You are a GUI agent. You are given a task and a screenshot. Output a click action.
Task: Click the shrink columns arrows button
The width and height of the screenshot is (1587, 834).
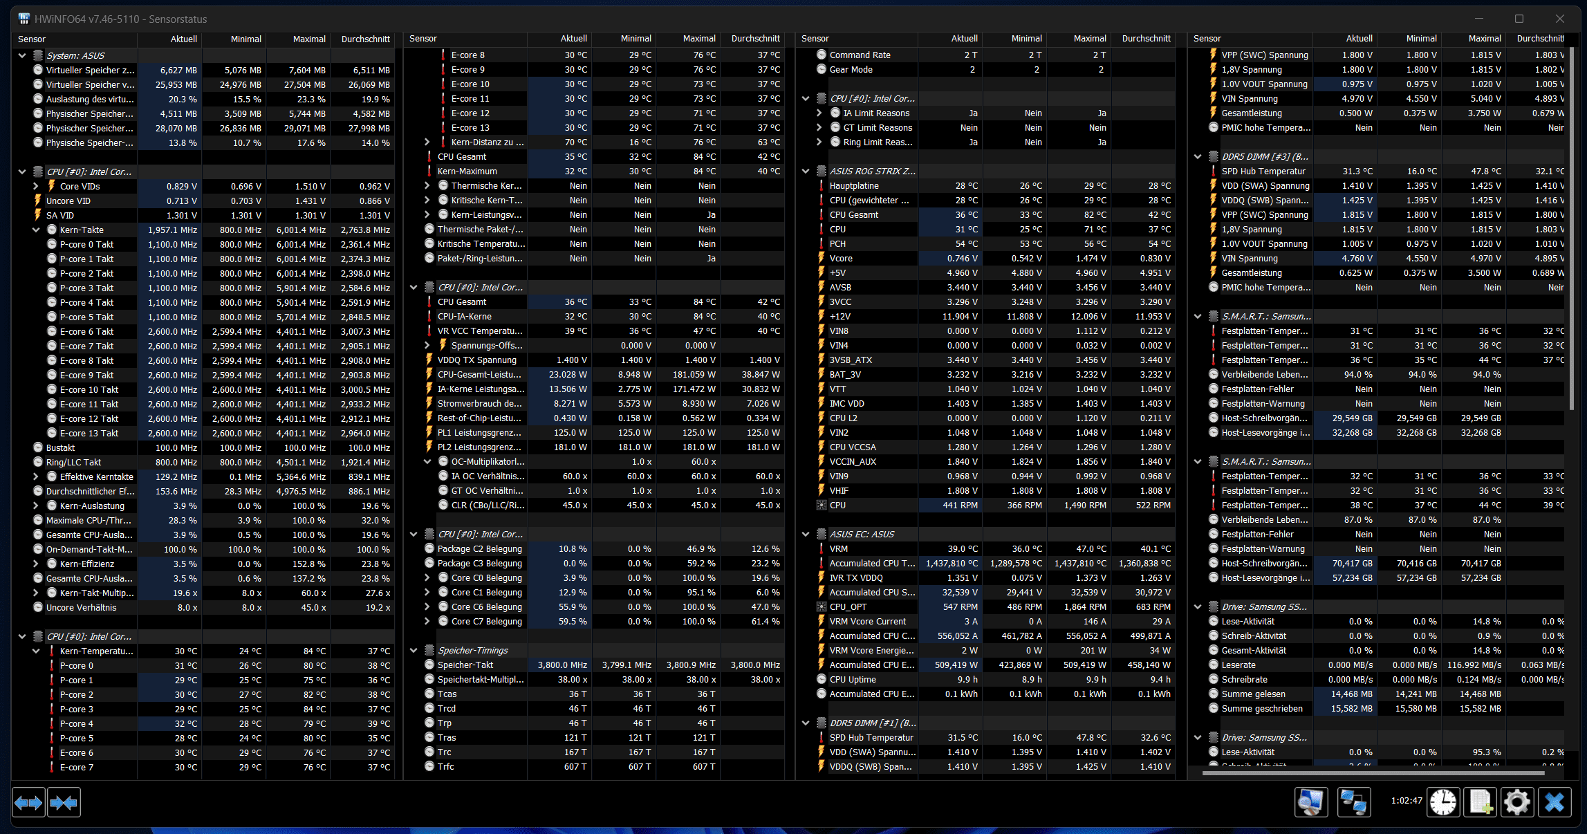[x=64, y=802]
